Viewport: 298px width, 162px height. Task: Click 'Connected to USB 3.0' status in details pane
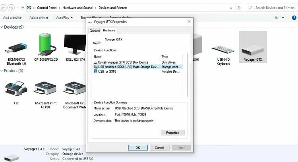point(78,158)
